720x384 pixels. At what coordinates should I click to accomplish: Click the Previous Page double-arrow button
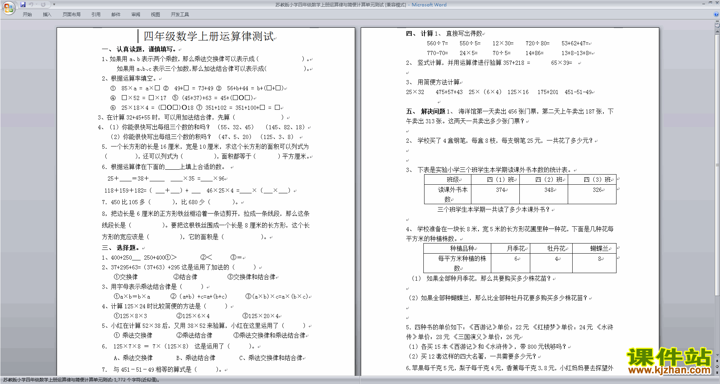tap(717, 361)
